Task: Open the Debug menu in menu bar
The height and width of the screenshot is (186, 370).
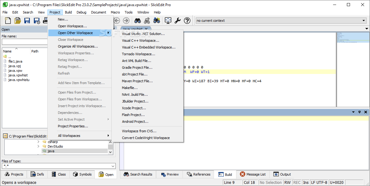Action: 82,12
